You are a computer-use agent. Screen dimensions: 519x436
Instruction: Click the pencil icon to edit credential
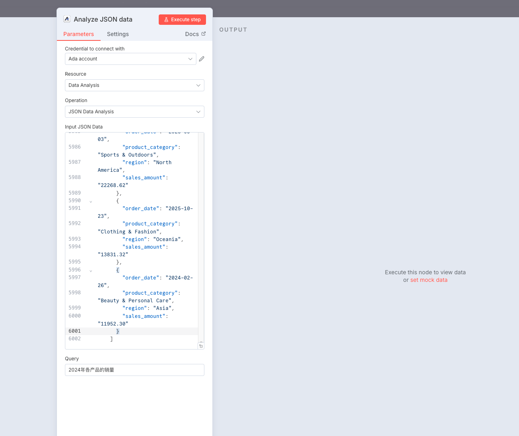[x=202, y=59]
